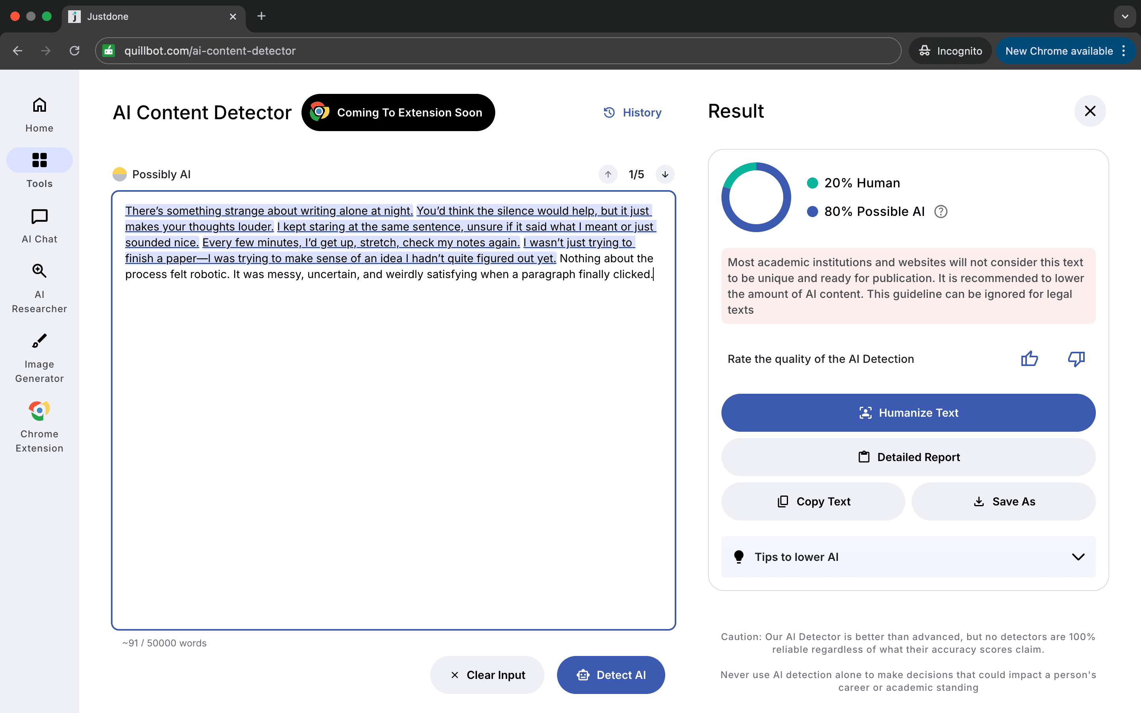The image size is (1141, 713).
Task: Click the thumbs down rating icon
Action: tap(1076, 359)
